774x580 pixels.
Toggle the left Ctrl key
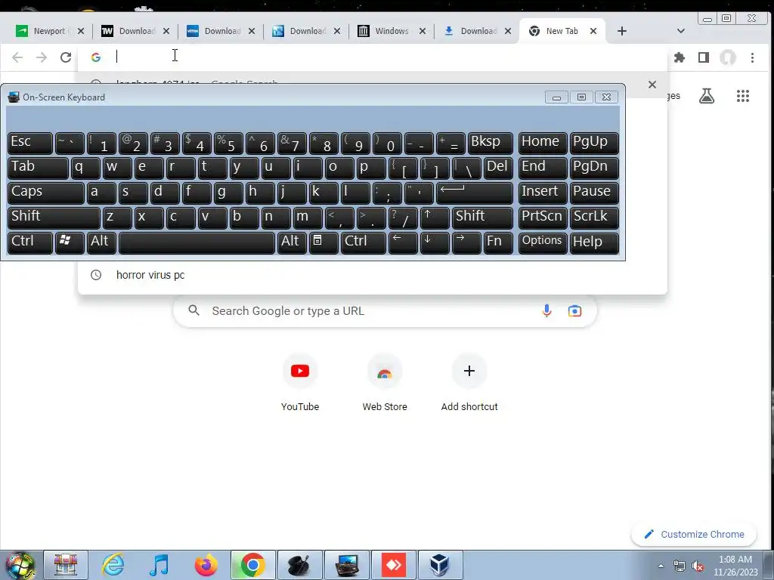click(x=30, y=242)
